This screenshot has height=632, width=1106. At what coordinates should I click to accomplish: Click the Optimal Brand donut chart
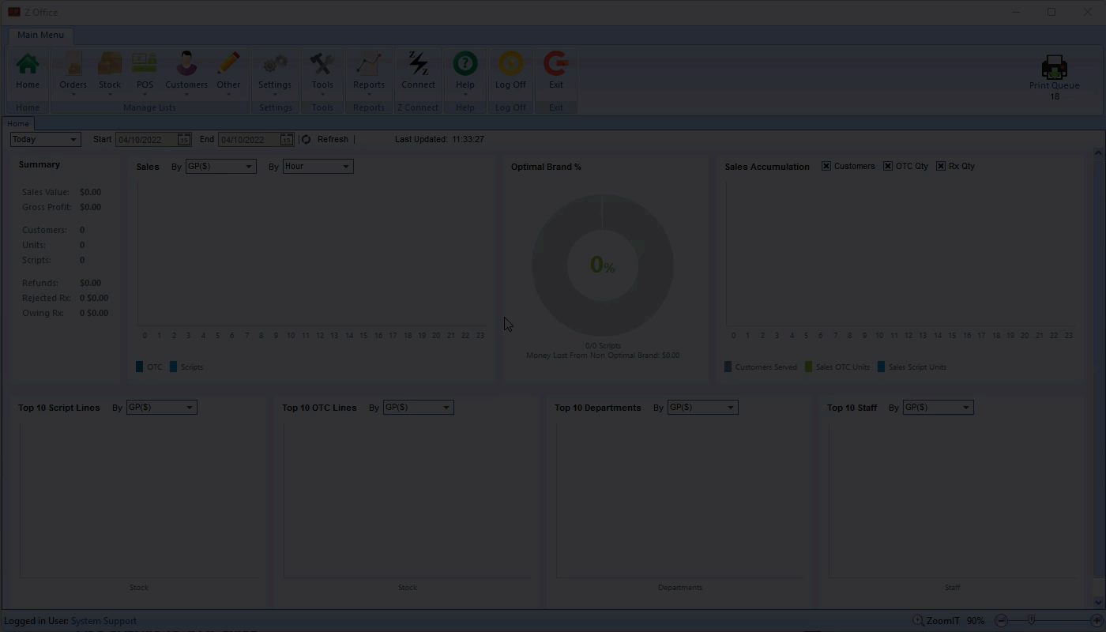click(603, 265)
